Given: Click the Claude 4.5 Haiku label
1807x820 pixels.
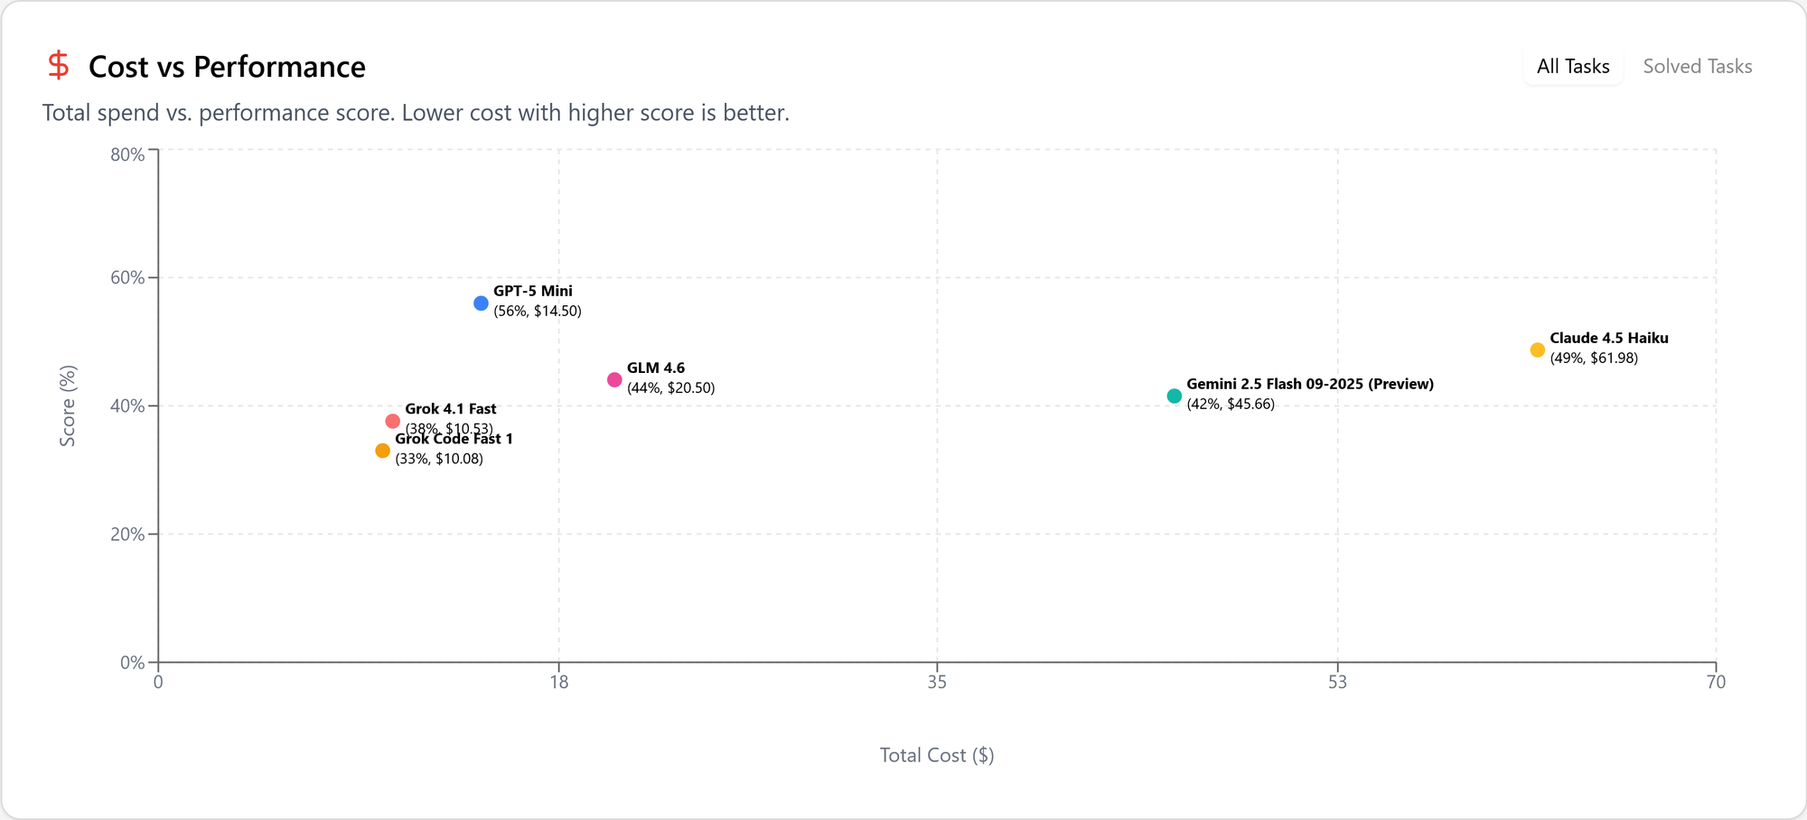Looking at the screenshot, I should point(1608,338).
